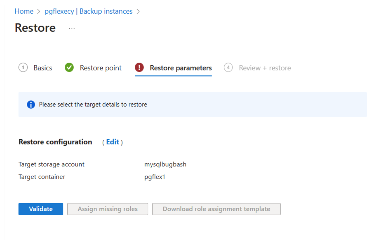The image size is (376, 240).
Task: Click Assign missing roles button
Action: (108, 209)
